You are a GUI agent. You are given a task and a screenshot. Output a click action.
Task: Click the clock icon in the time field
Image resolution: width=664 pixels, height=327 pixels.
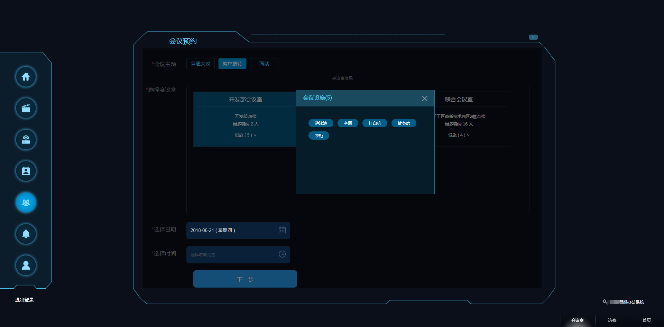282,254
